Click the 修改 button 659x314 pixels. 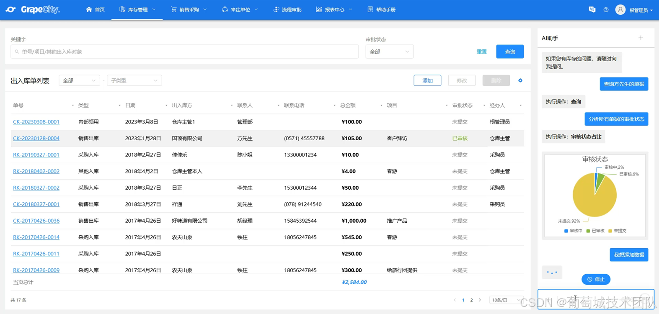pyautogui.click(x=462, y=80)
